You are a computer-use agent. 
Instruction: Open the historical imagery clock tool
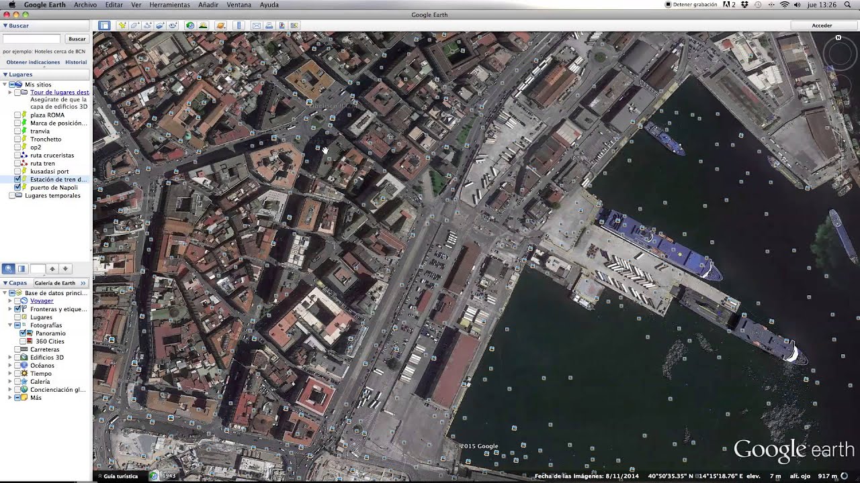tap(190, 25)
